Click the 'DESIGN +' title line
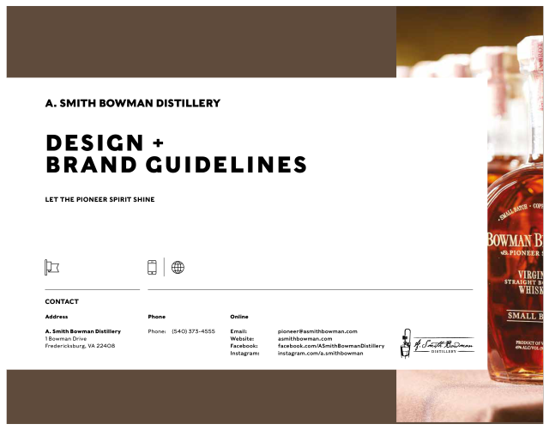Image resolution: width=549 pixels, height=430 pixels. pyautogui.click(x=105, y=142)
